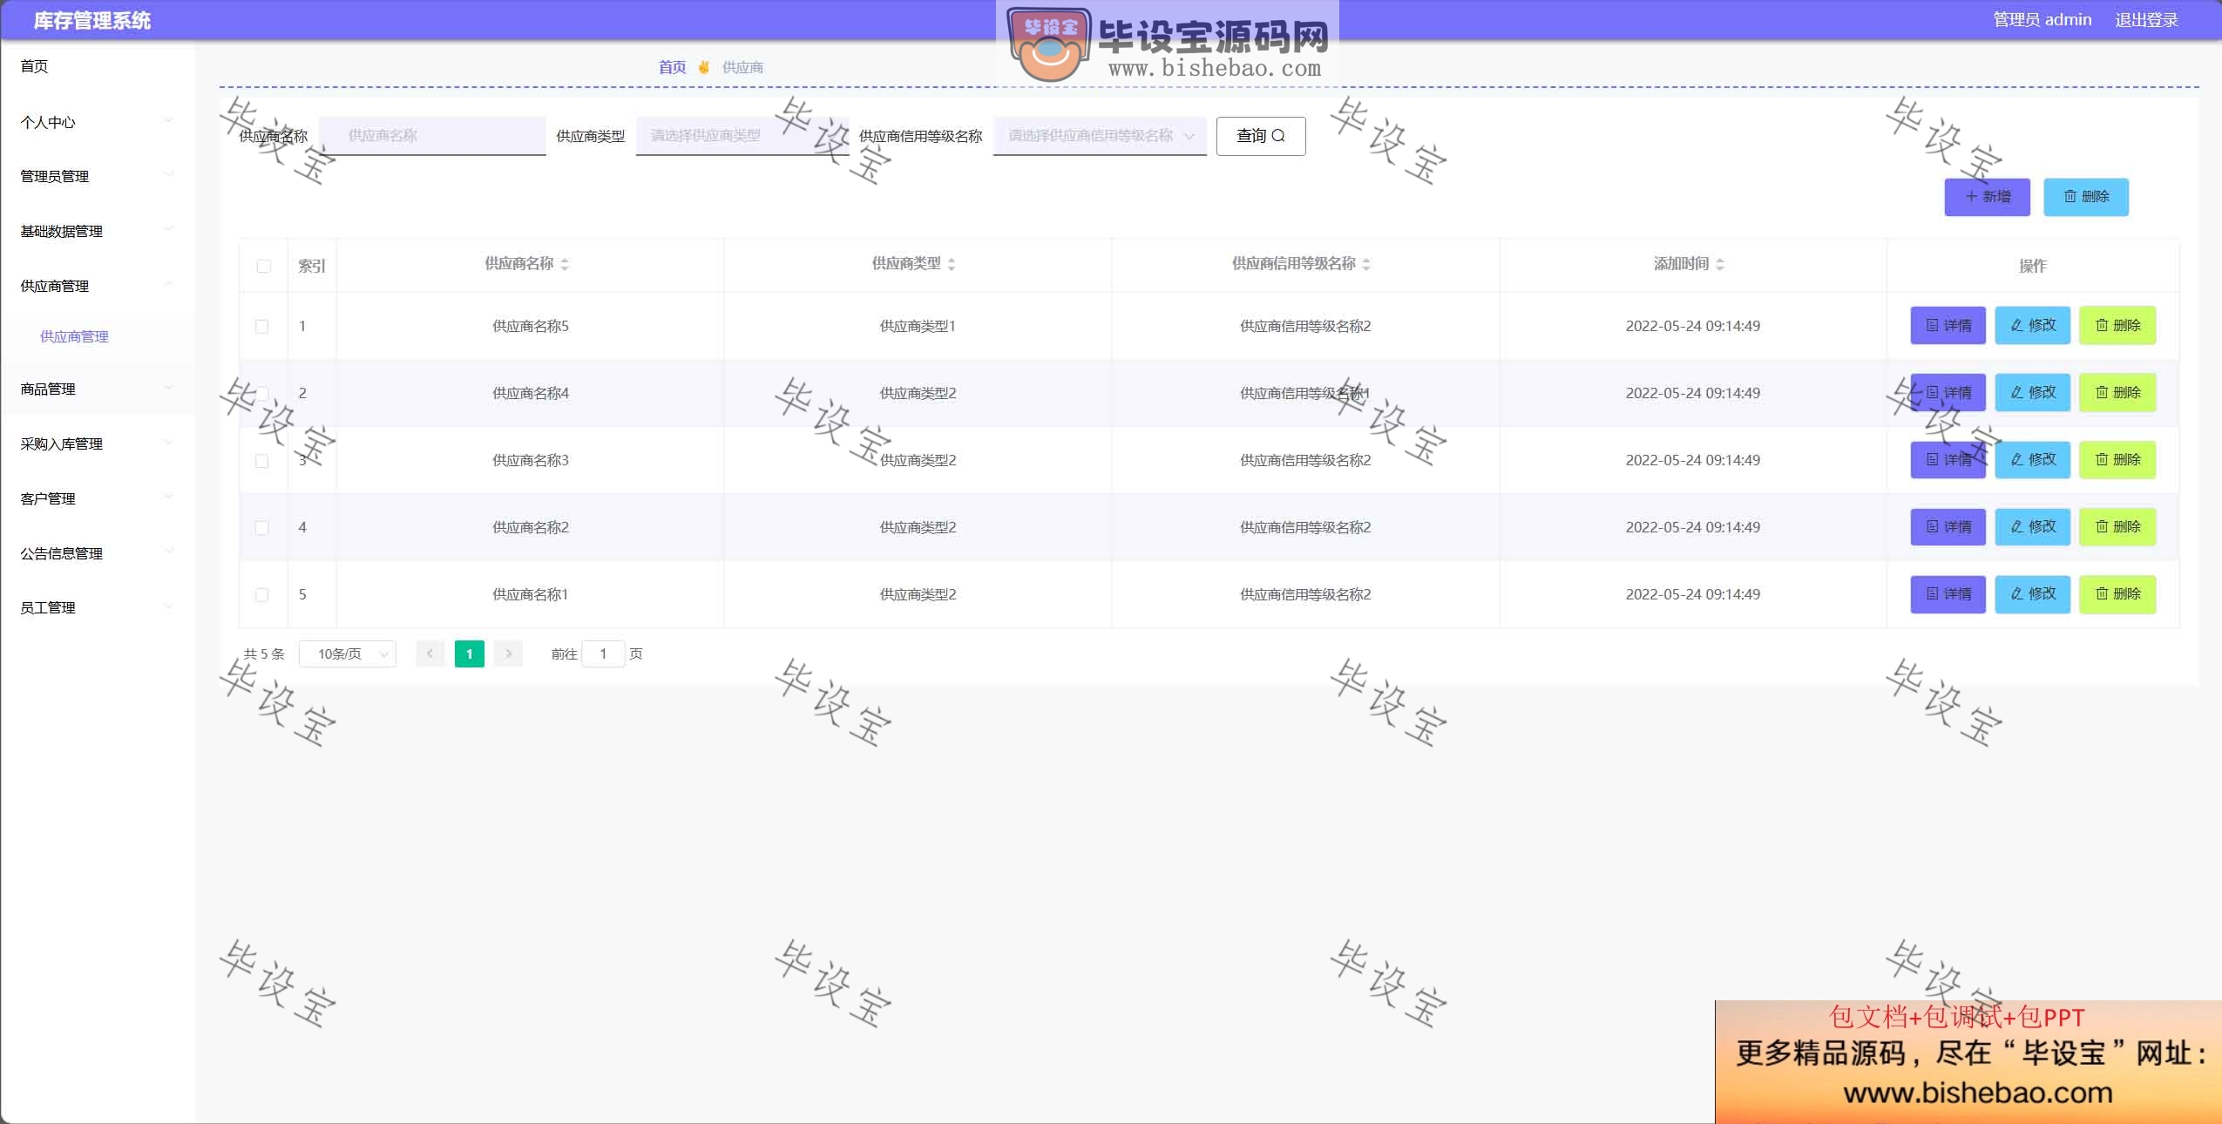This screenshot has height=1124, width=2222.
Task: Go to previous page arrow
Action: click(x=430, y=653)
